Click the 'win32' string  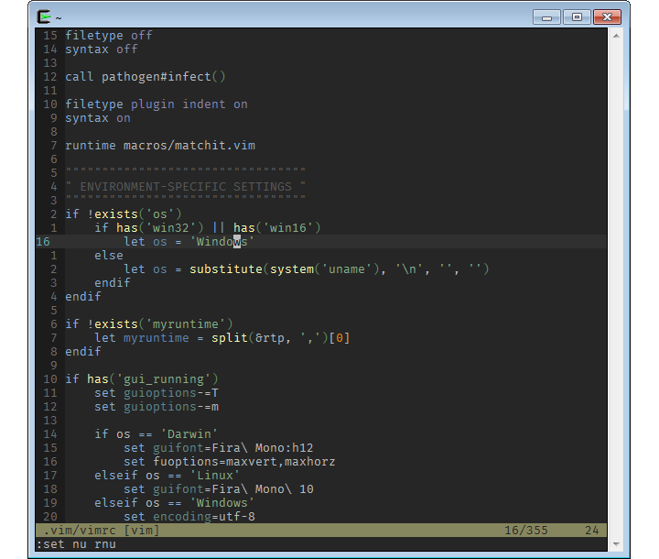click(x=170, y=228)
